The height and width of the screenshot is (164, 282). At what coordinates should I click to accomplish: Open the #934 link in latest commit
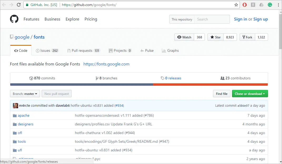pos(119,105)
